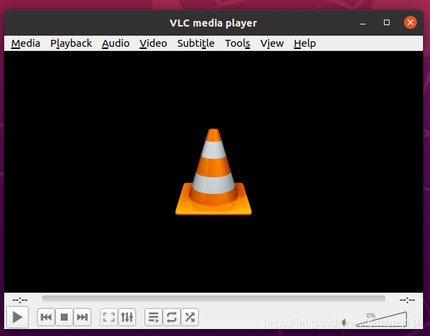
Task: Toggle the playlist view
Action: click(x=154, y=317)
